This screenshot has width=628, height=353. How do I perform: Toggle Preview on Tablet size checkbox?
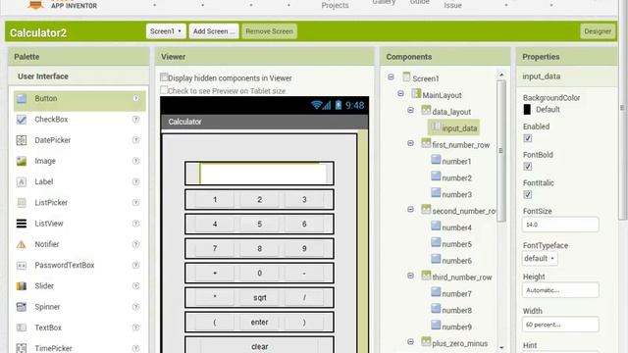(x=164, y=89)
